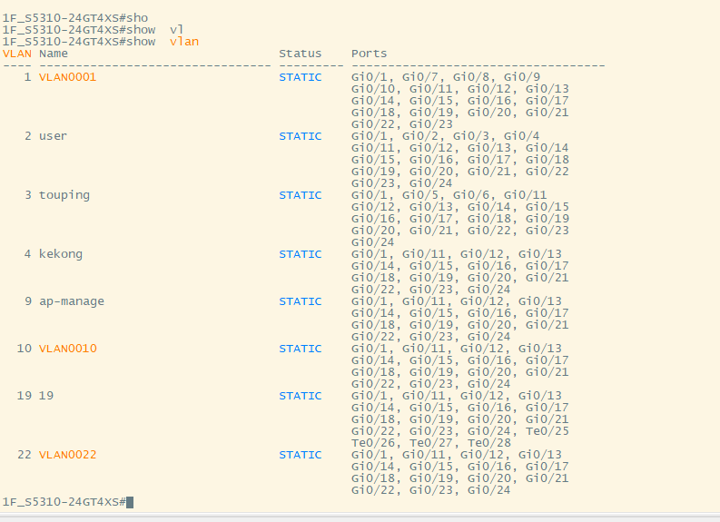This screenshot has width=720, height=522.
Task: Select the 'kekong' VLAN name
Action: (61, 254)
